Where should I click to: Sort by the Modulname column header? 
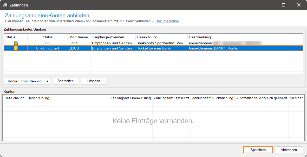coord(79,37)
